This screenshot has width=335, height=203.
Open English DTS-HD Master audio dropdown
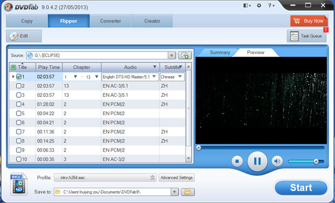click(x=154, y=77)
